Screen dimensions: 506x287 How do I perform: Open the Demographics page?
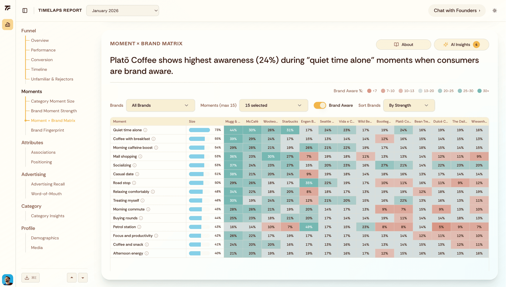click(45, 238)
